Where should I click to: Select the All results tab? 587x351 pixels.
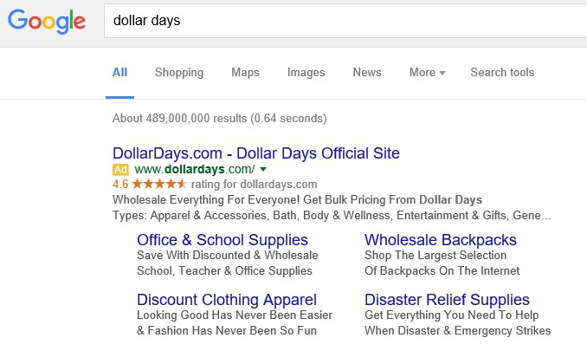pyautogui.click(x=119, y=73)
